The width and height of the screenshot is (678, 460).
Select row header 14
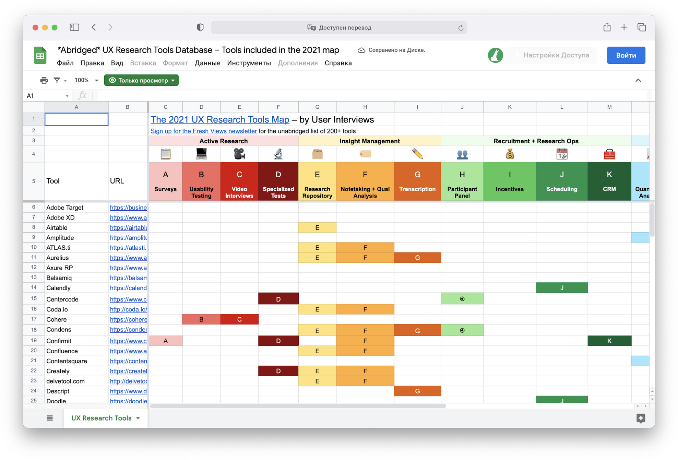(34, 287)
